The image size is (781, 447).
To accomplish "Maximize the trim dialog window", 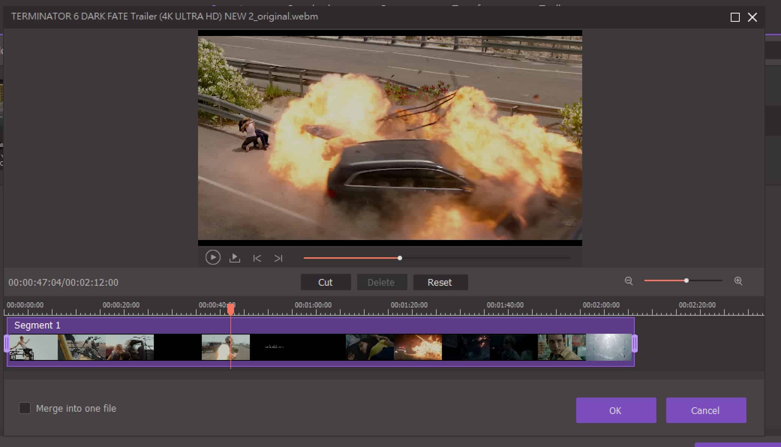I will pyautogui.click(x=735, y=17).
